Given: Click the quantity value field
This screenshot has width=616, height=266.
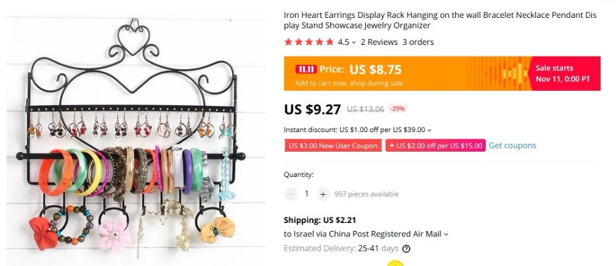Looking at the screenshot, I should 306,194.
